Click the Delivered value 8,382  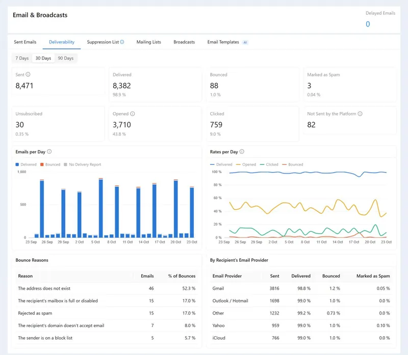pos(122,86)
